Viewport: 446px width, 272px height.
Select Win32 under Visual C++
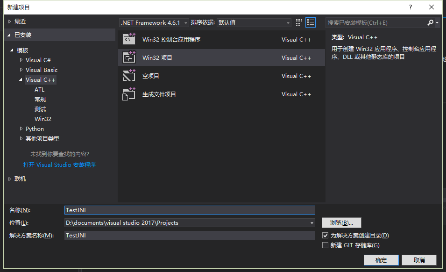pyautogui.click(x=43, y=119)
